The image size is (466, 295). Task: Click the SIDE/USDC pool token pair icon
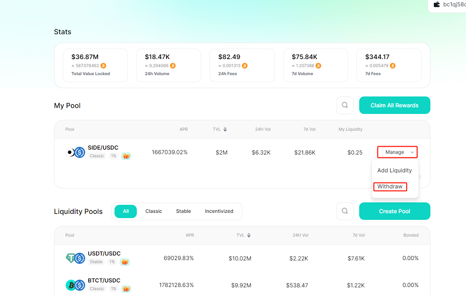[x=75, y=152]
